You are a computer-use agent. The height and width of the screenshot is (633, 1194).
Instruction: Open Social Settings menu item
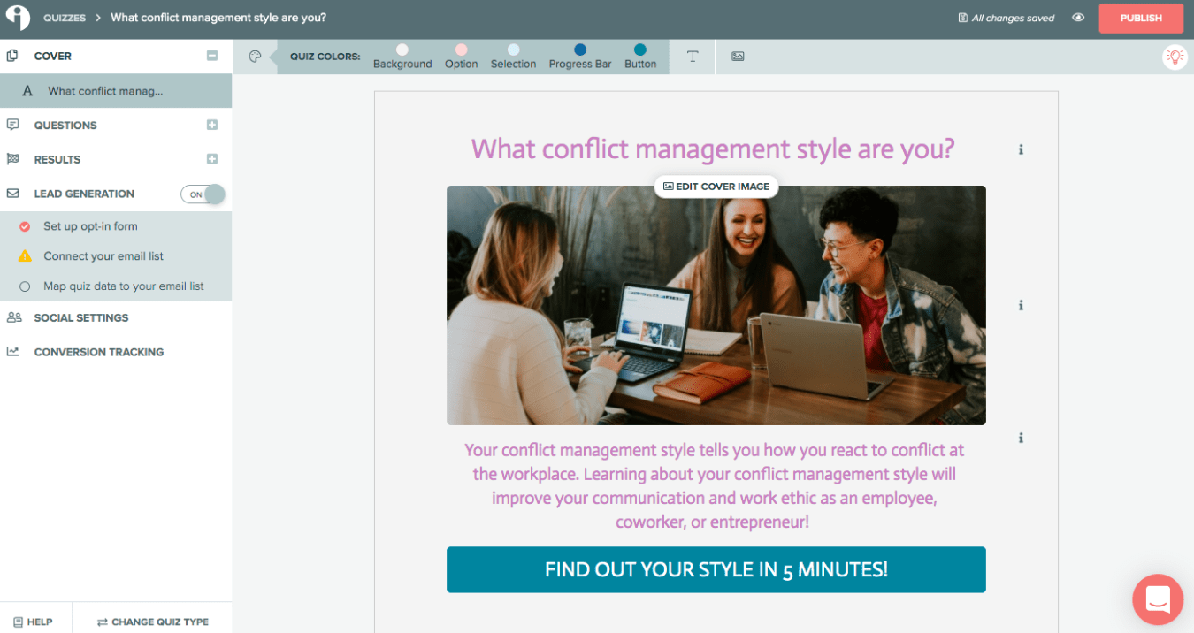(x=80, y=318)
